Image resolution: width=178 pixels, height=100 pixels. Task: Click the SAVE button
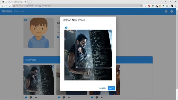[x=111, y=88]
